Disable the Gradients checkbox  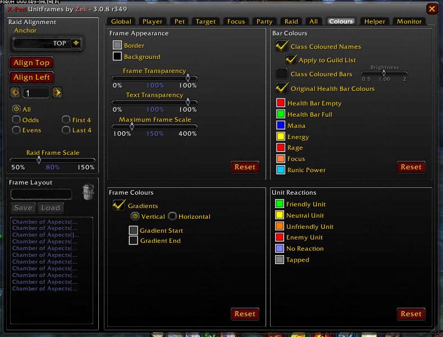click(x=119, y=206)
